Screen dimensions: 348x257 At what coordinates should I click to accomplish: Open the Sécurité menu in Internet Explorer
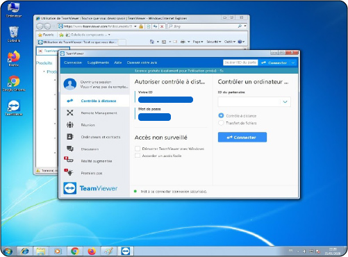[214, 42]
